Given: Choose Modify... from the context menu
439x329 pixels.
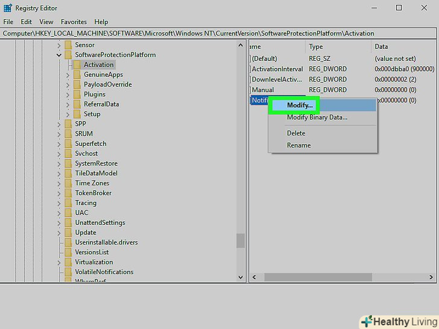Looking at the screenshot, I should 300,105.
